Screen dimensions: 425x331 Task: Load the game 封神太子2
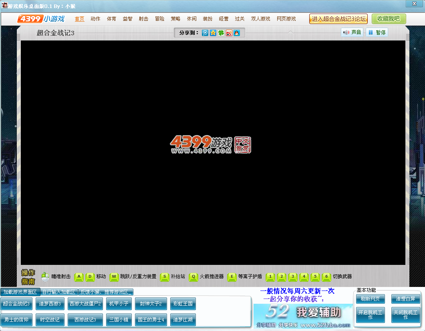pyautogui.click(x=151, y=304)
